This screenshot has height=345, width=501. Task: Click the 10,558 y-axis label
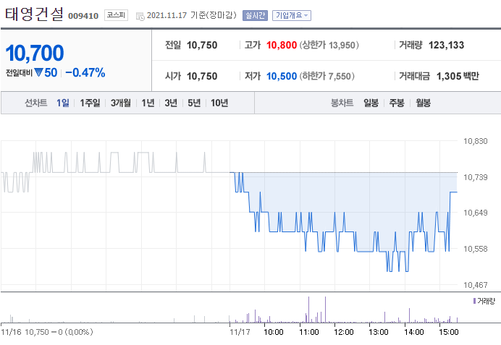pos(476,249)
